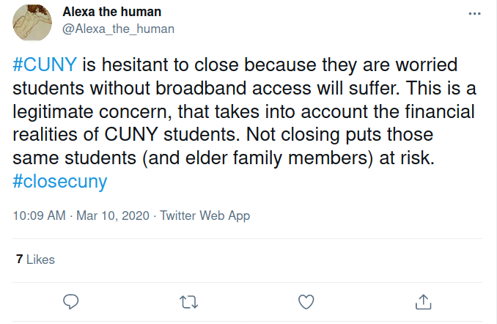View the 7 Likes list

35,259
